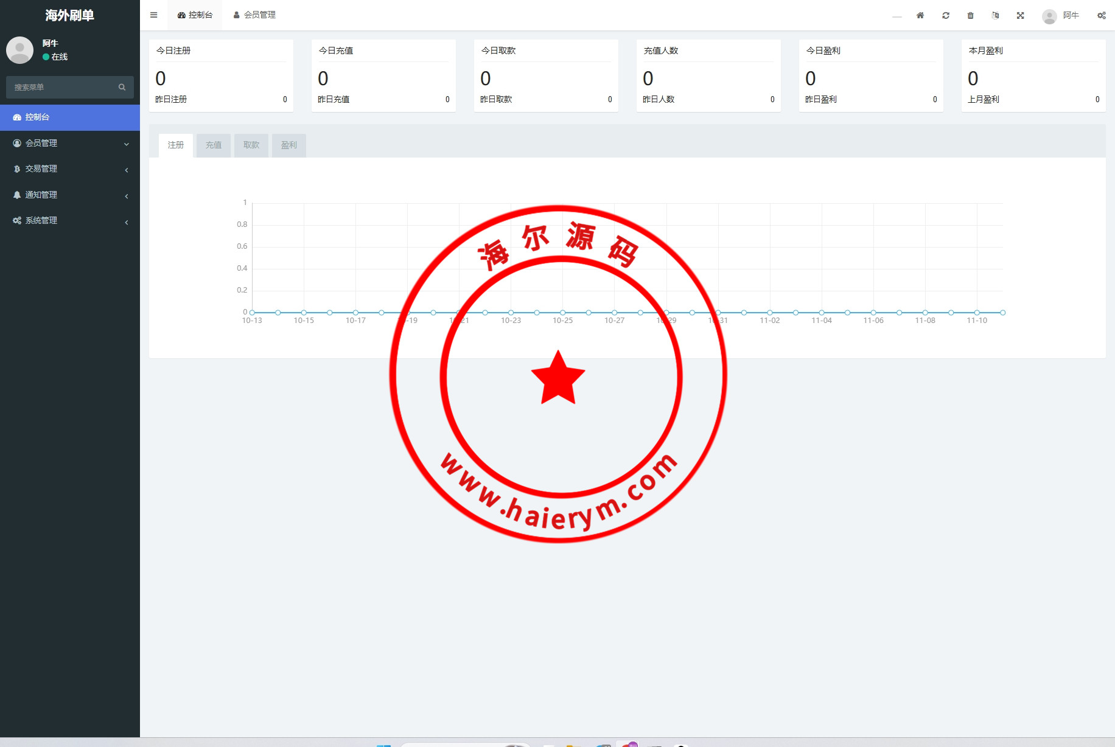Expand the 交易管理 sidebar menu
This screenshot has width=1115, height=747.
tap(69, 169)
